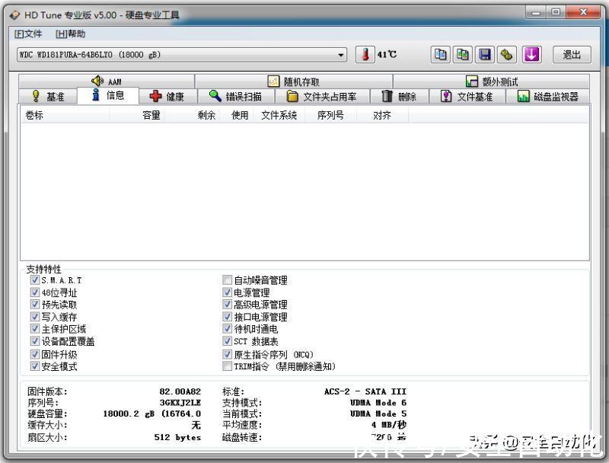Toggle the 接口电源管理 checkbox
Image resolution: width=609 pixels, height=463 pixels.
[x=227, y=317]
